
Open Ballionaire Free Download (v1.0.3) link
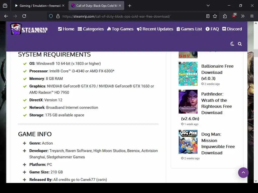(x=217, y=72)
